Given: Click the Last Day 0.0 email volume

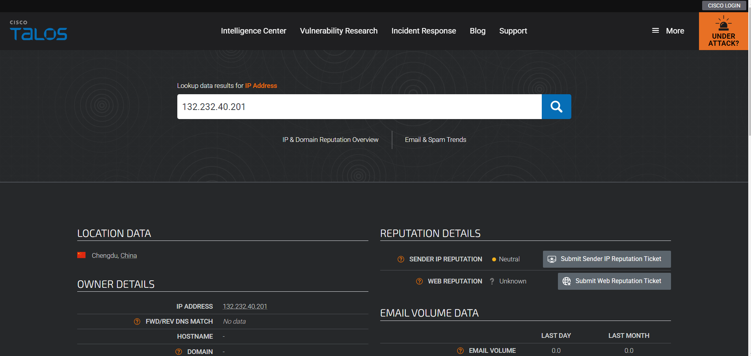Looking at the screenshot, I should (x=556, y=350).
